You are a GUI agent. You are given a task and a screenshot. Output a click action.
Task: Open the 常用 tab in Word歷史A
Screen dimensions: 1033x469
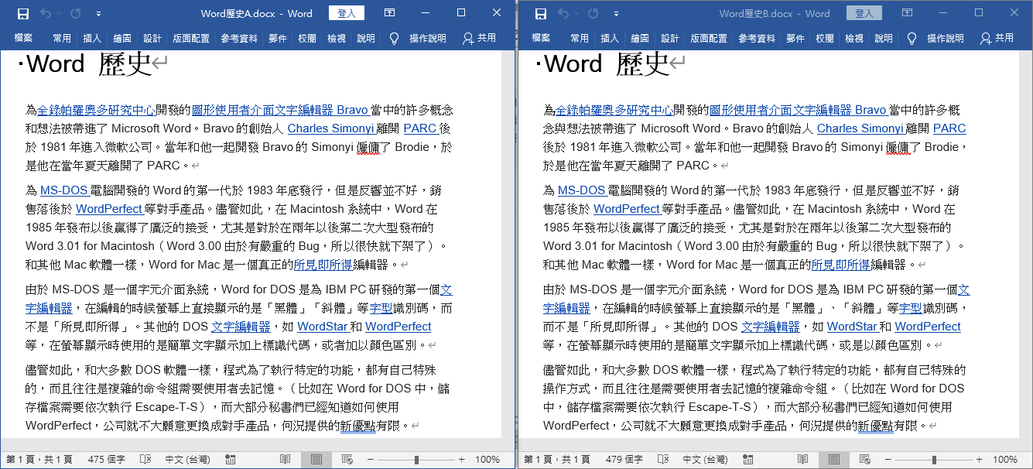pyautogui.click(x=62, y=38)
